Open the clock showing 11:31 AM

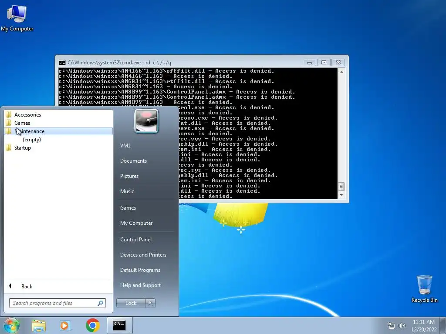click(x=423, y=322)
